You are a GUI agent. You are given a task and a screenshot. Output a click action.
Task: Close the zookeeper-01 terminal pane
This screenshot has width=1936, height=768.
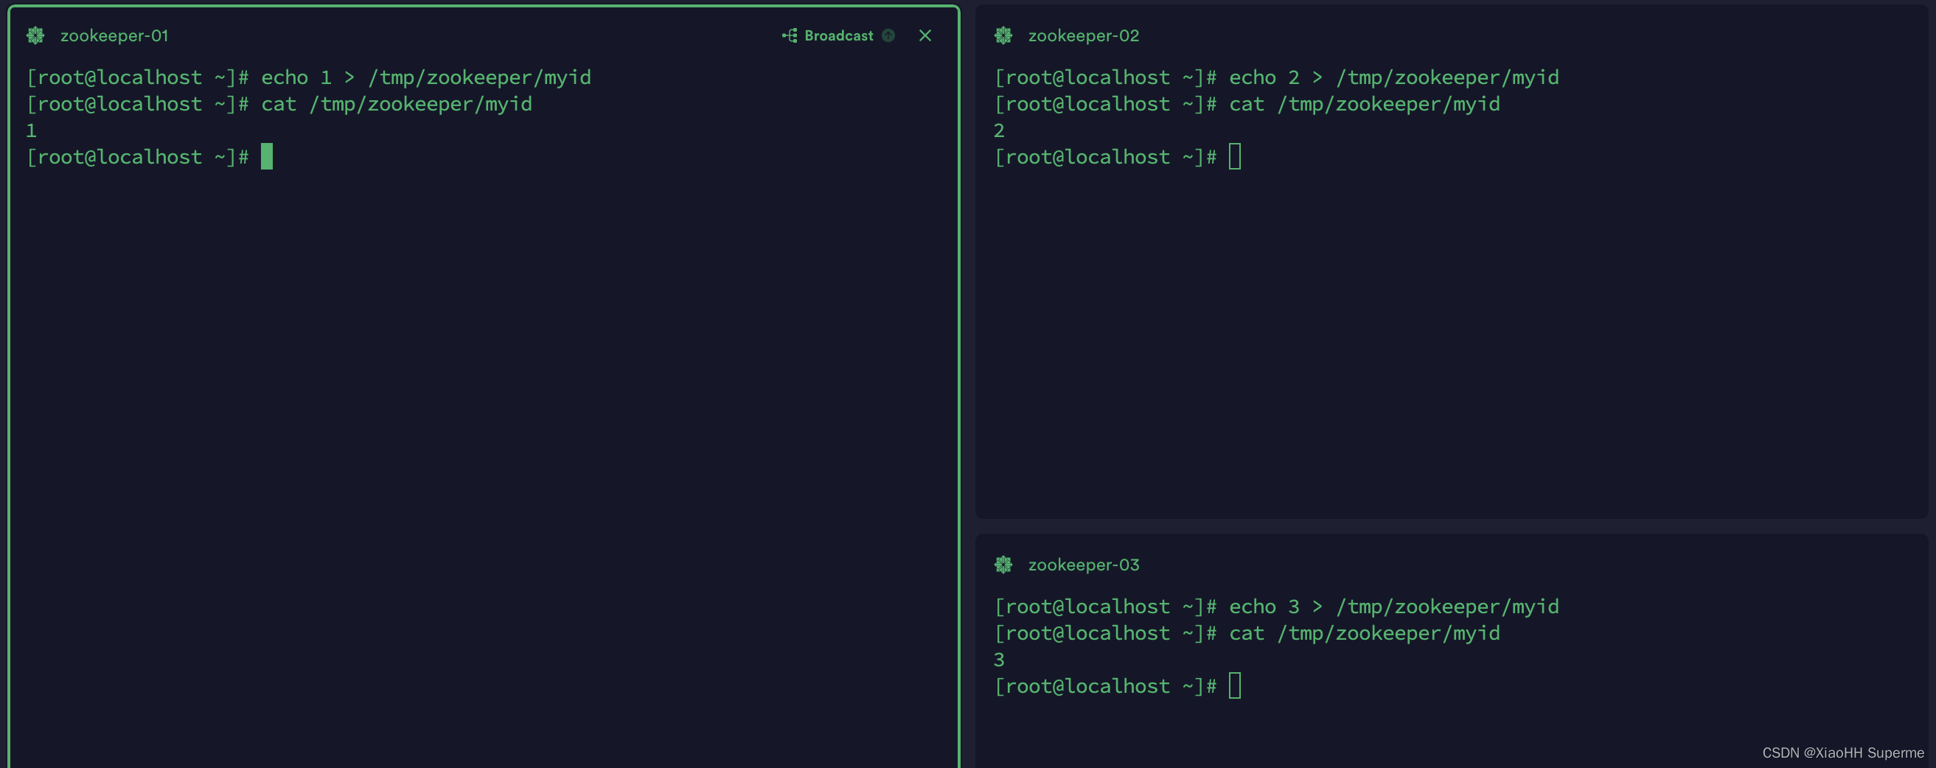[x=925, y=35]
